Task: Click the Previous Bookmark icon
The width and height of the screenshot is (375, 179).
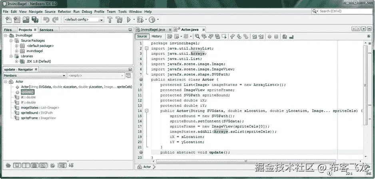Action: [x=232, y=37]
